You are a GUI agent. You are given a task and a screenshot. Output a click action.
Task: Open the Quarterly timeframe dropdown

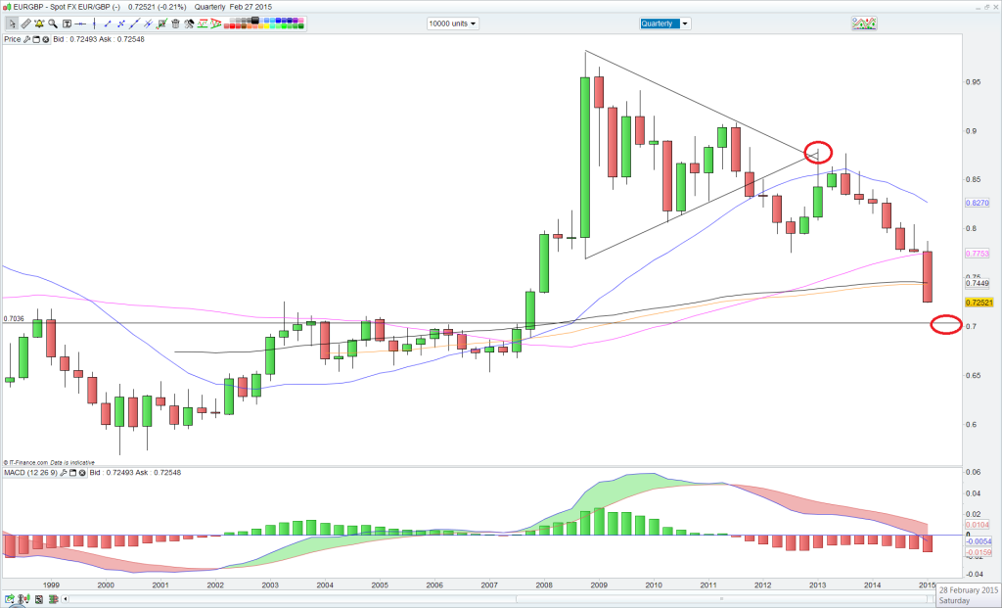point(665,23)
